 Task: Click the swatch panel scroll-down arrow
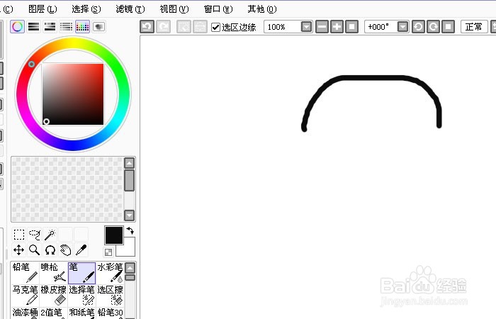[129, 216]
